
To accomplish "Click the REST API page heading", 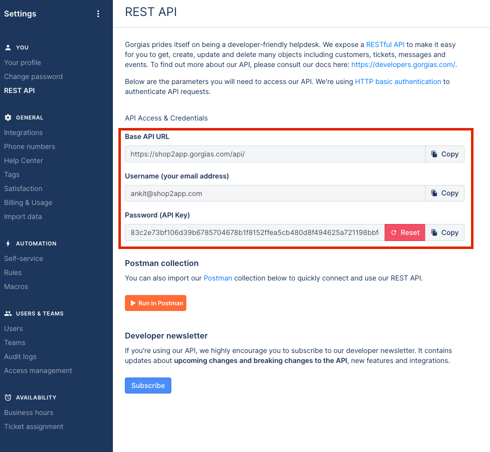I will (x=151, y=12).
